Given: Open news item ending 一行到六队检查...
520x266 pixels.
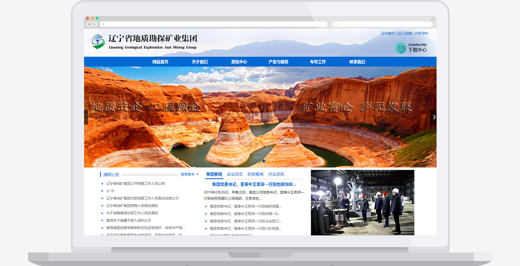Looking at the screenshot, I should point(246,228).
